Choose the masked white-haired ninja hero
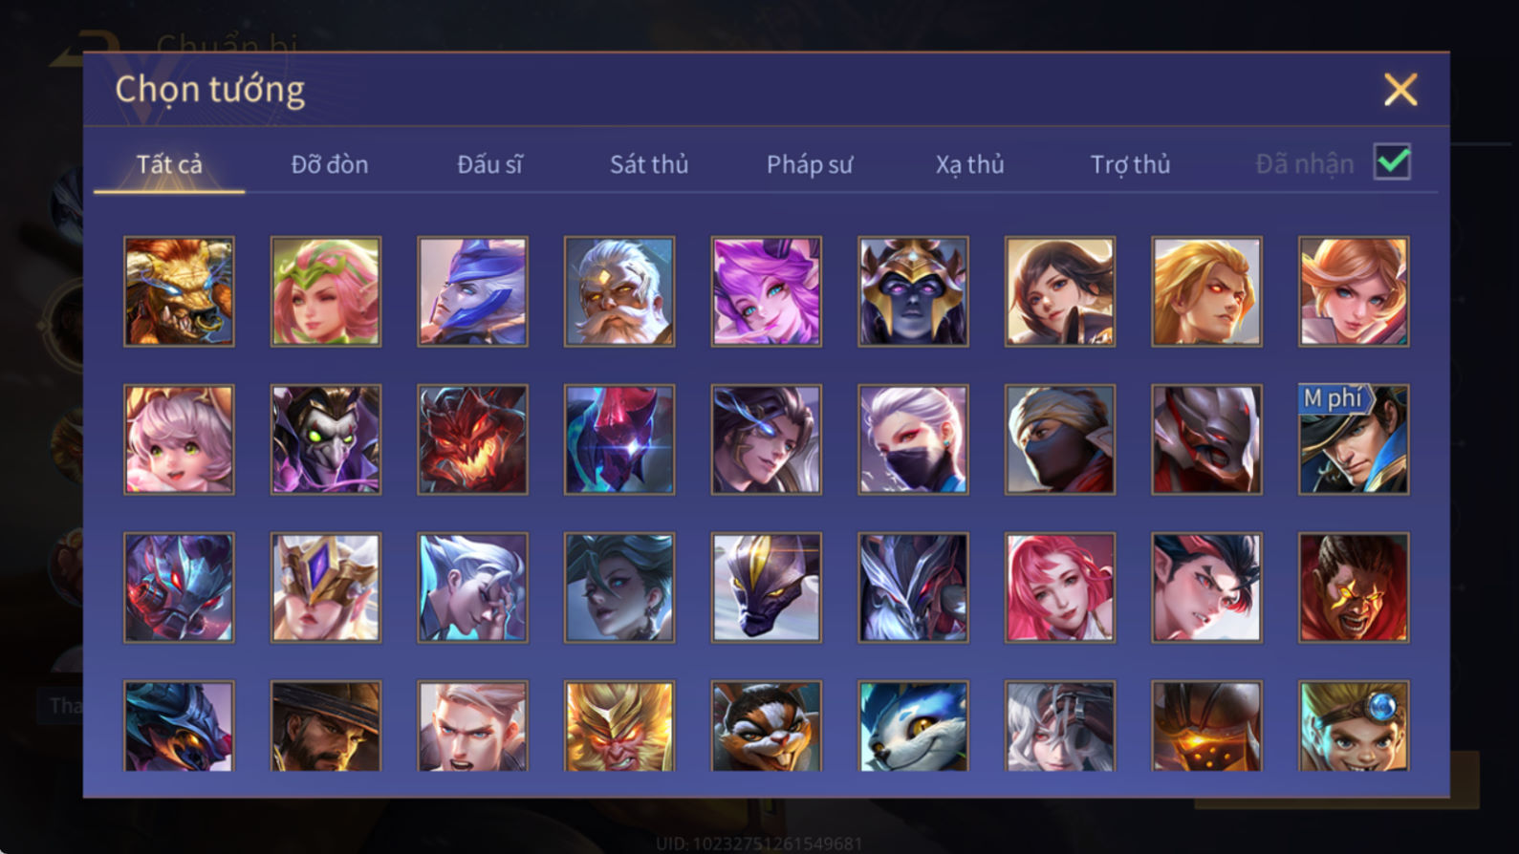This screenshot has width=1519, height=854. coord(913,439)
